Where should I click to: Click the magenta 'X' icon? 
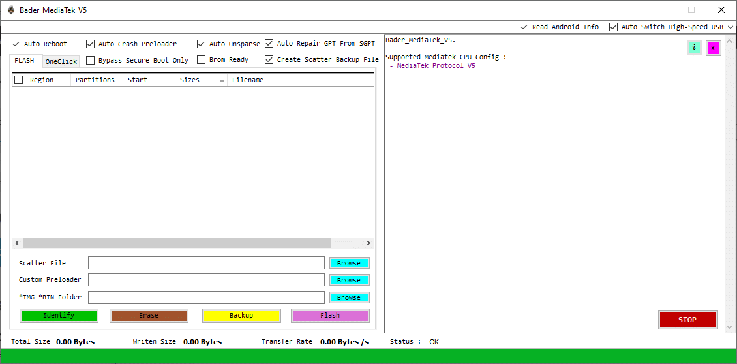click(713, 48)
